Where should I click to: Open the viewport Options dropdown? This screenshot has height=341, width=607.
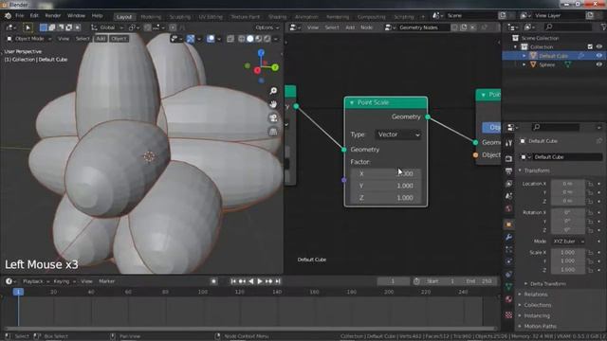click(x=267, y=27)
